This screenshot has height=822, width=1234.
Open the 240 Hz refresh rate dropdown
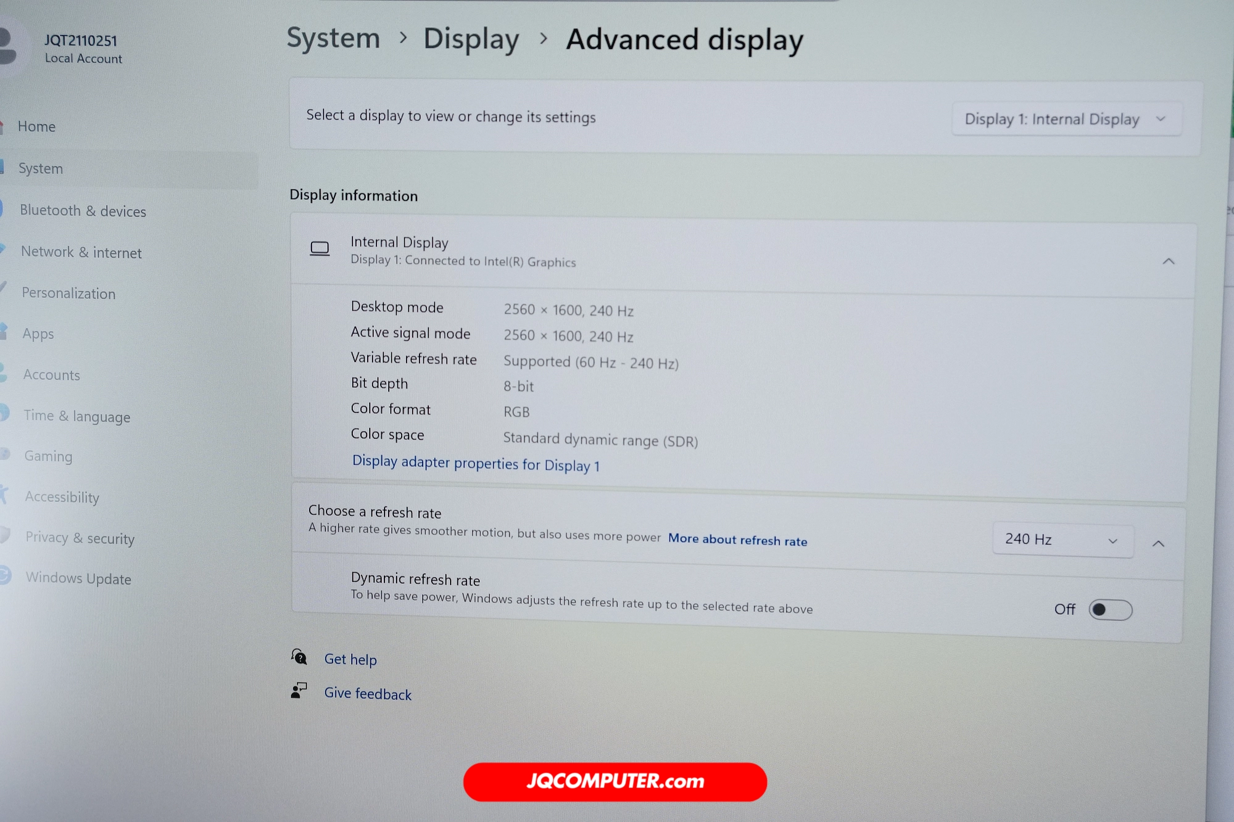1062,540
